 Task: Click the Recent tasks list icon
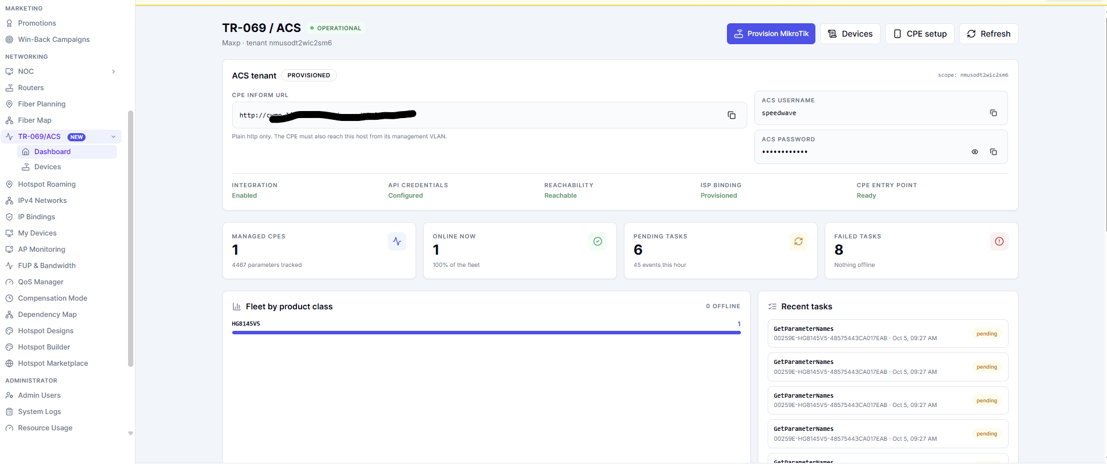click(772, 306)
